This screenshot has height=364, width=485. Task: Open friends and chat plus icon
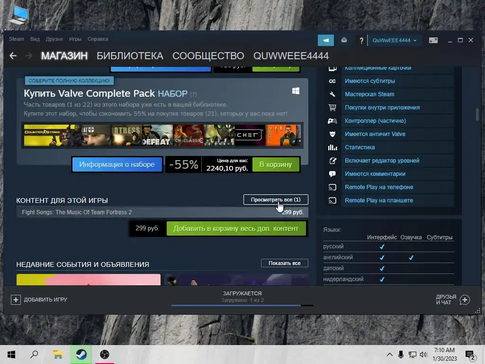click(465, 300)
